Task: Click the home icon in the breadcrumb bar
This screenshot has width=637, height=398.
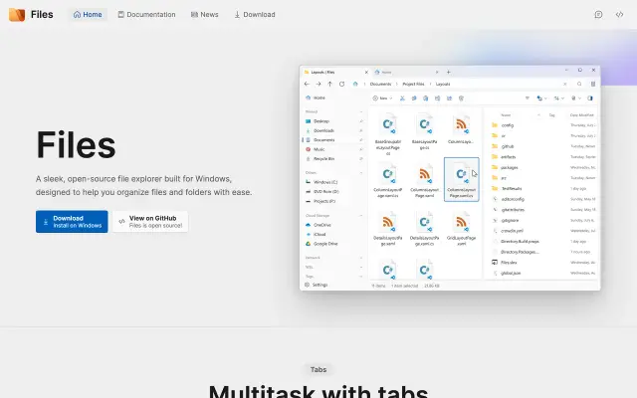Action: click(355, 84)
